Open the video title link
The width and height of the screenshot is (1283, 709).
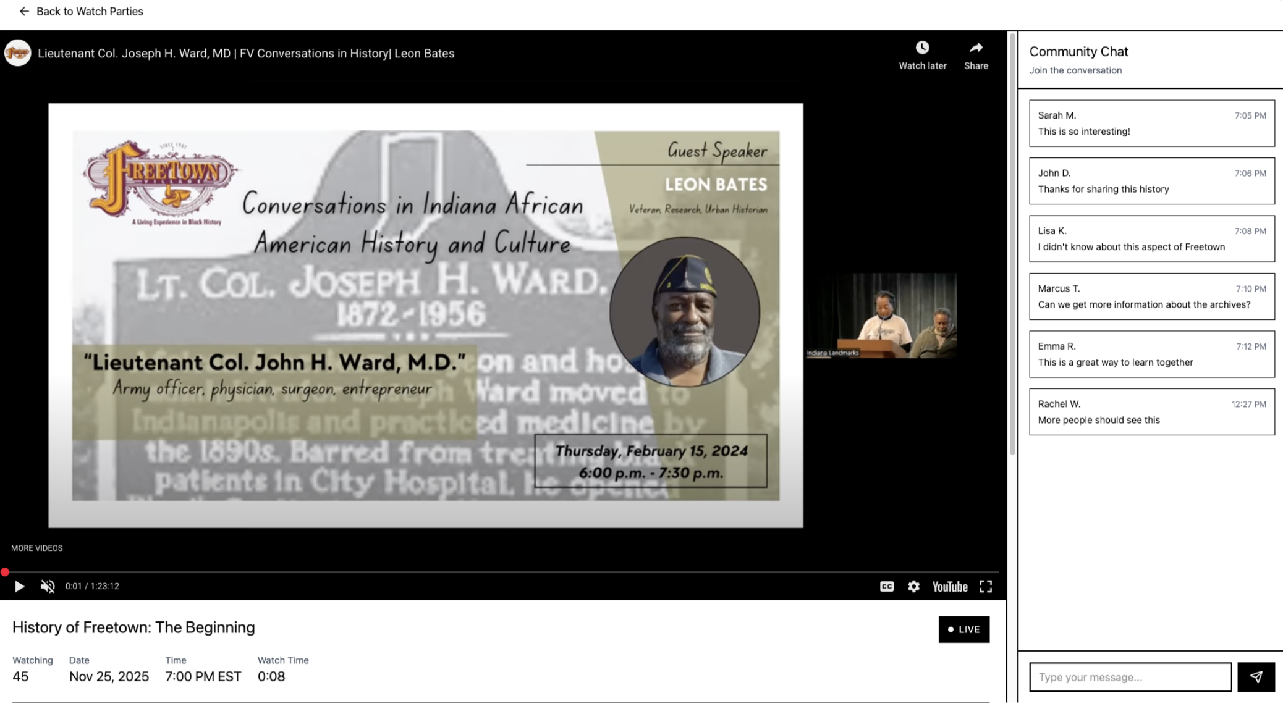[246, 53]
